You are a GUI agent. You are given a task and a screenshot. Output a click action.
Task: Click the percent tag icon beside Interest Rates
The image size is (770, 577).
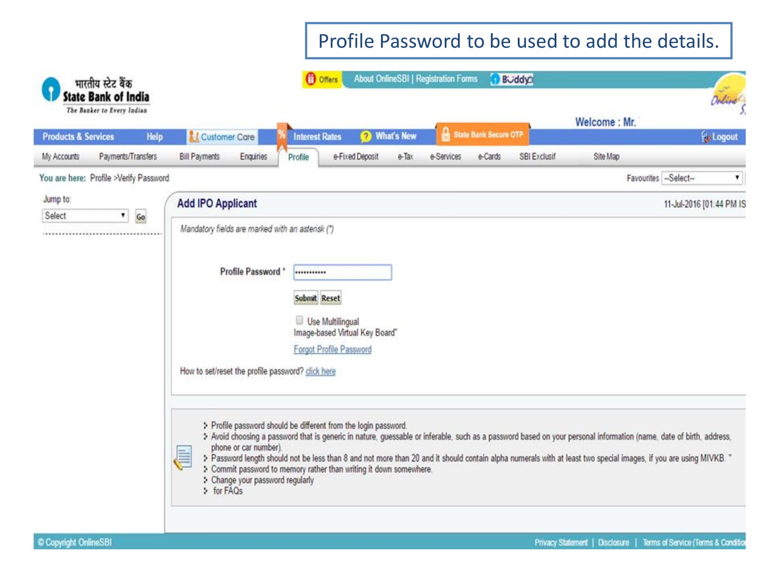pos(282,136)
